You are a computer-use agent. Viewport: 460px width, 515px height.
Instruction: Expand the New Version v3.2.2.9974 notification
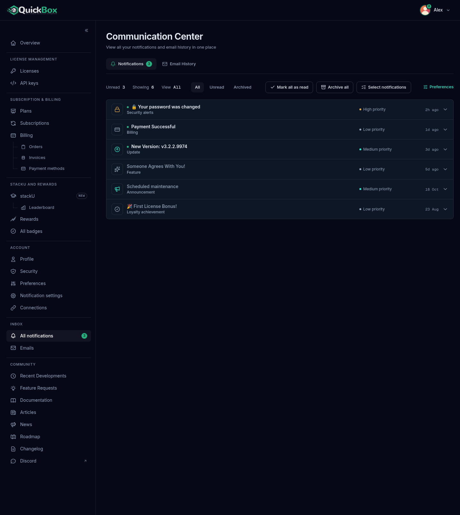click(445, 149)
